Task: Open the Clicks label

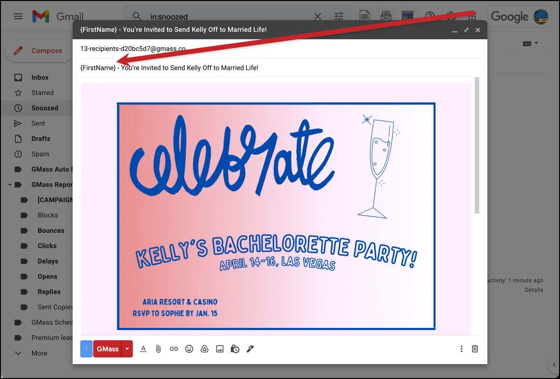Action: point(47,246)
